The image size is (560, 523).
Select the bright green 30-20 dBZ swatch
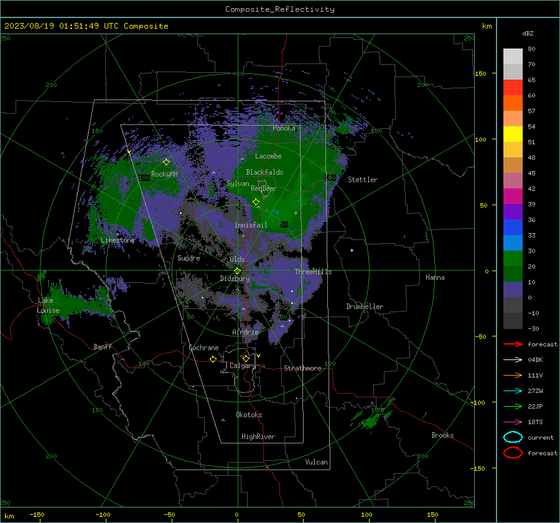(513, 259)
